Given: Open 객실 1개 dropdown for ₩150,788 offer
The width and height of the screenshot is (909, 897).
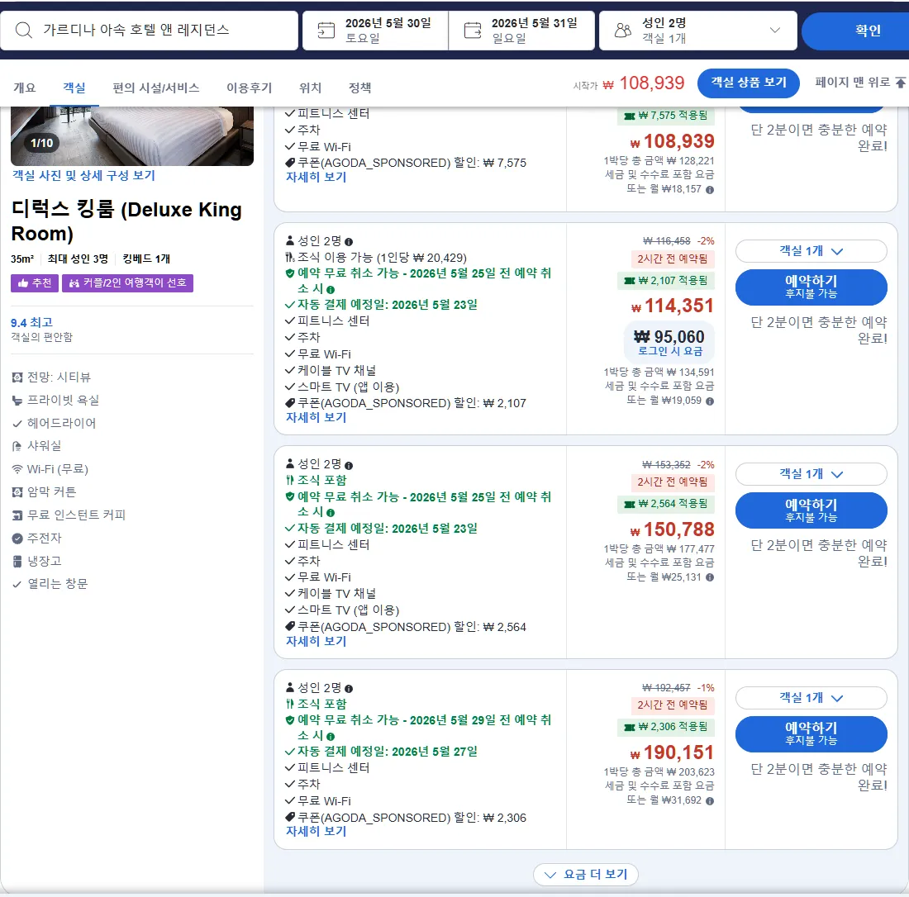Looking at the screenshot, I should pyautogui.click(x=811, y=474).
